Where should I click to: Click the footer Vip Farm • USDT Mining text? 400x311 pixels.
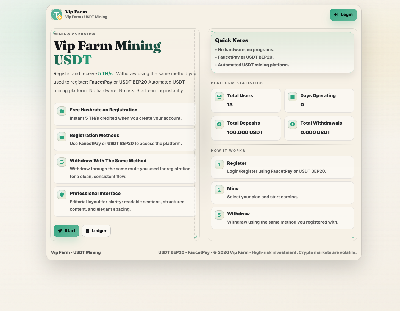76,252
